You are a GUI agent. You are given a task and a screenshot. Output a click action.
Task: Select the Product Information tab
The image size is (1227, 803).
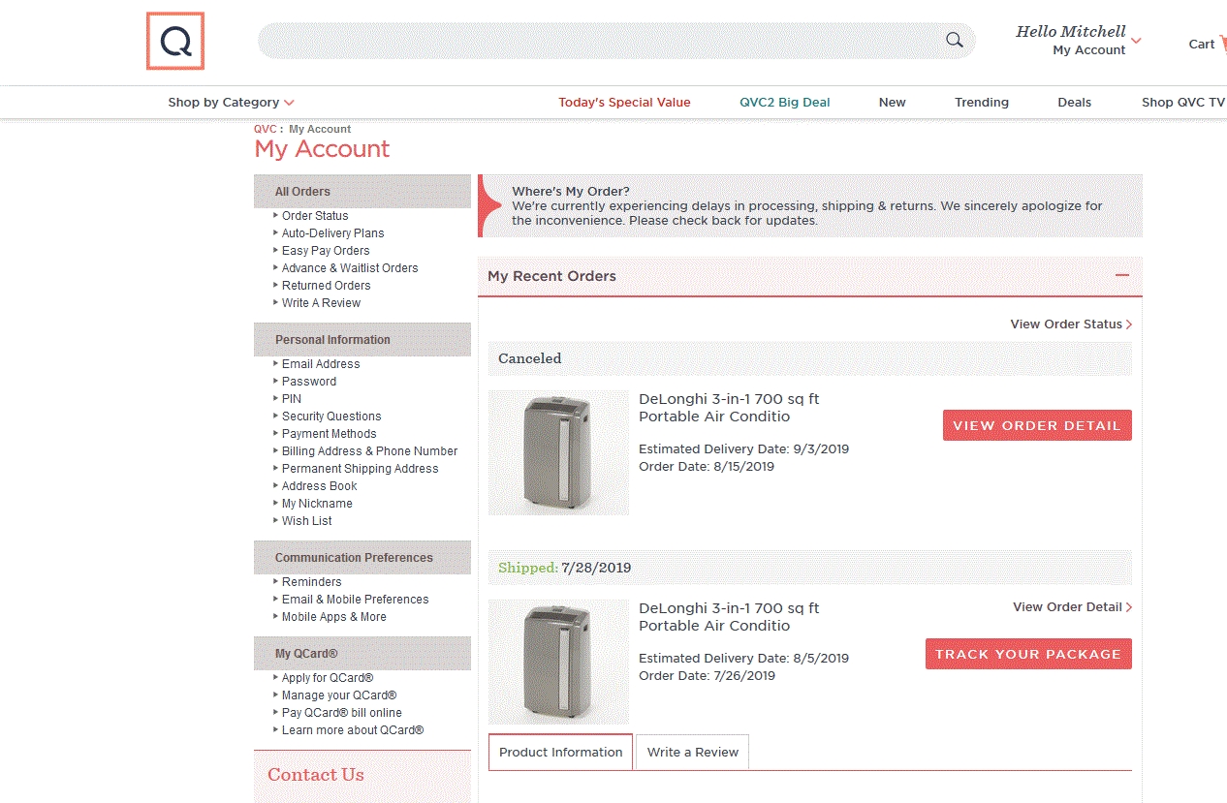[560, 752]
